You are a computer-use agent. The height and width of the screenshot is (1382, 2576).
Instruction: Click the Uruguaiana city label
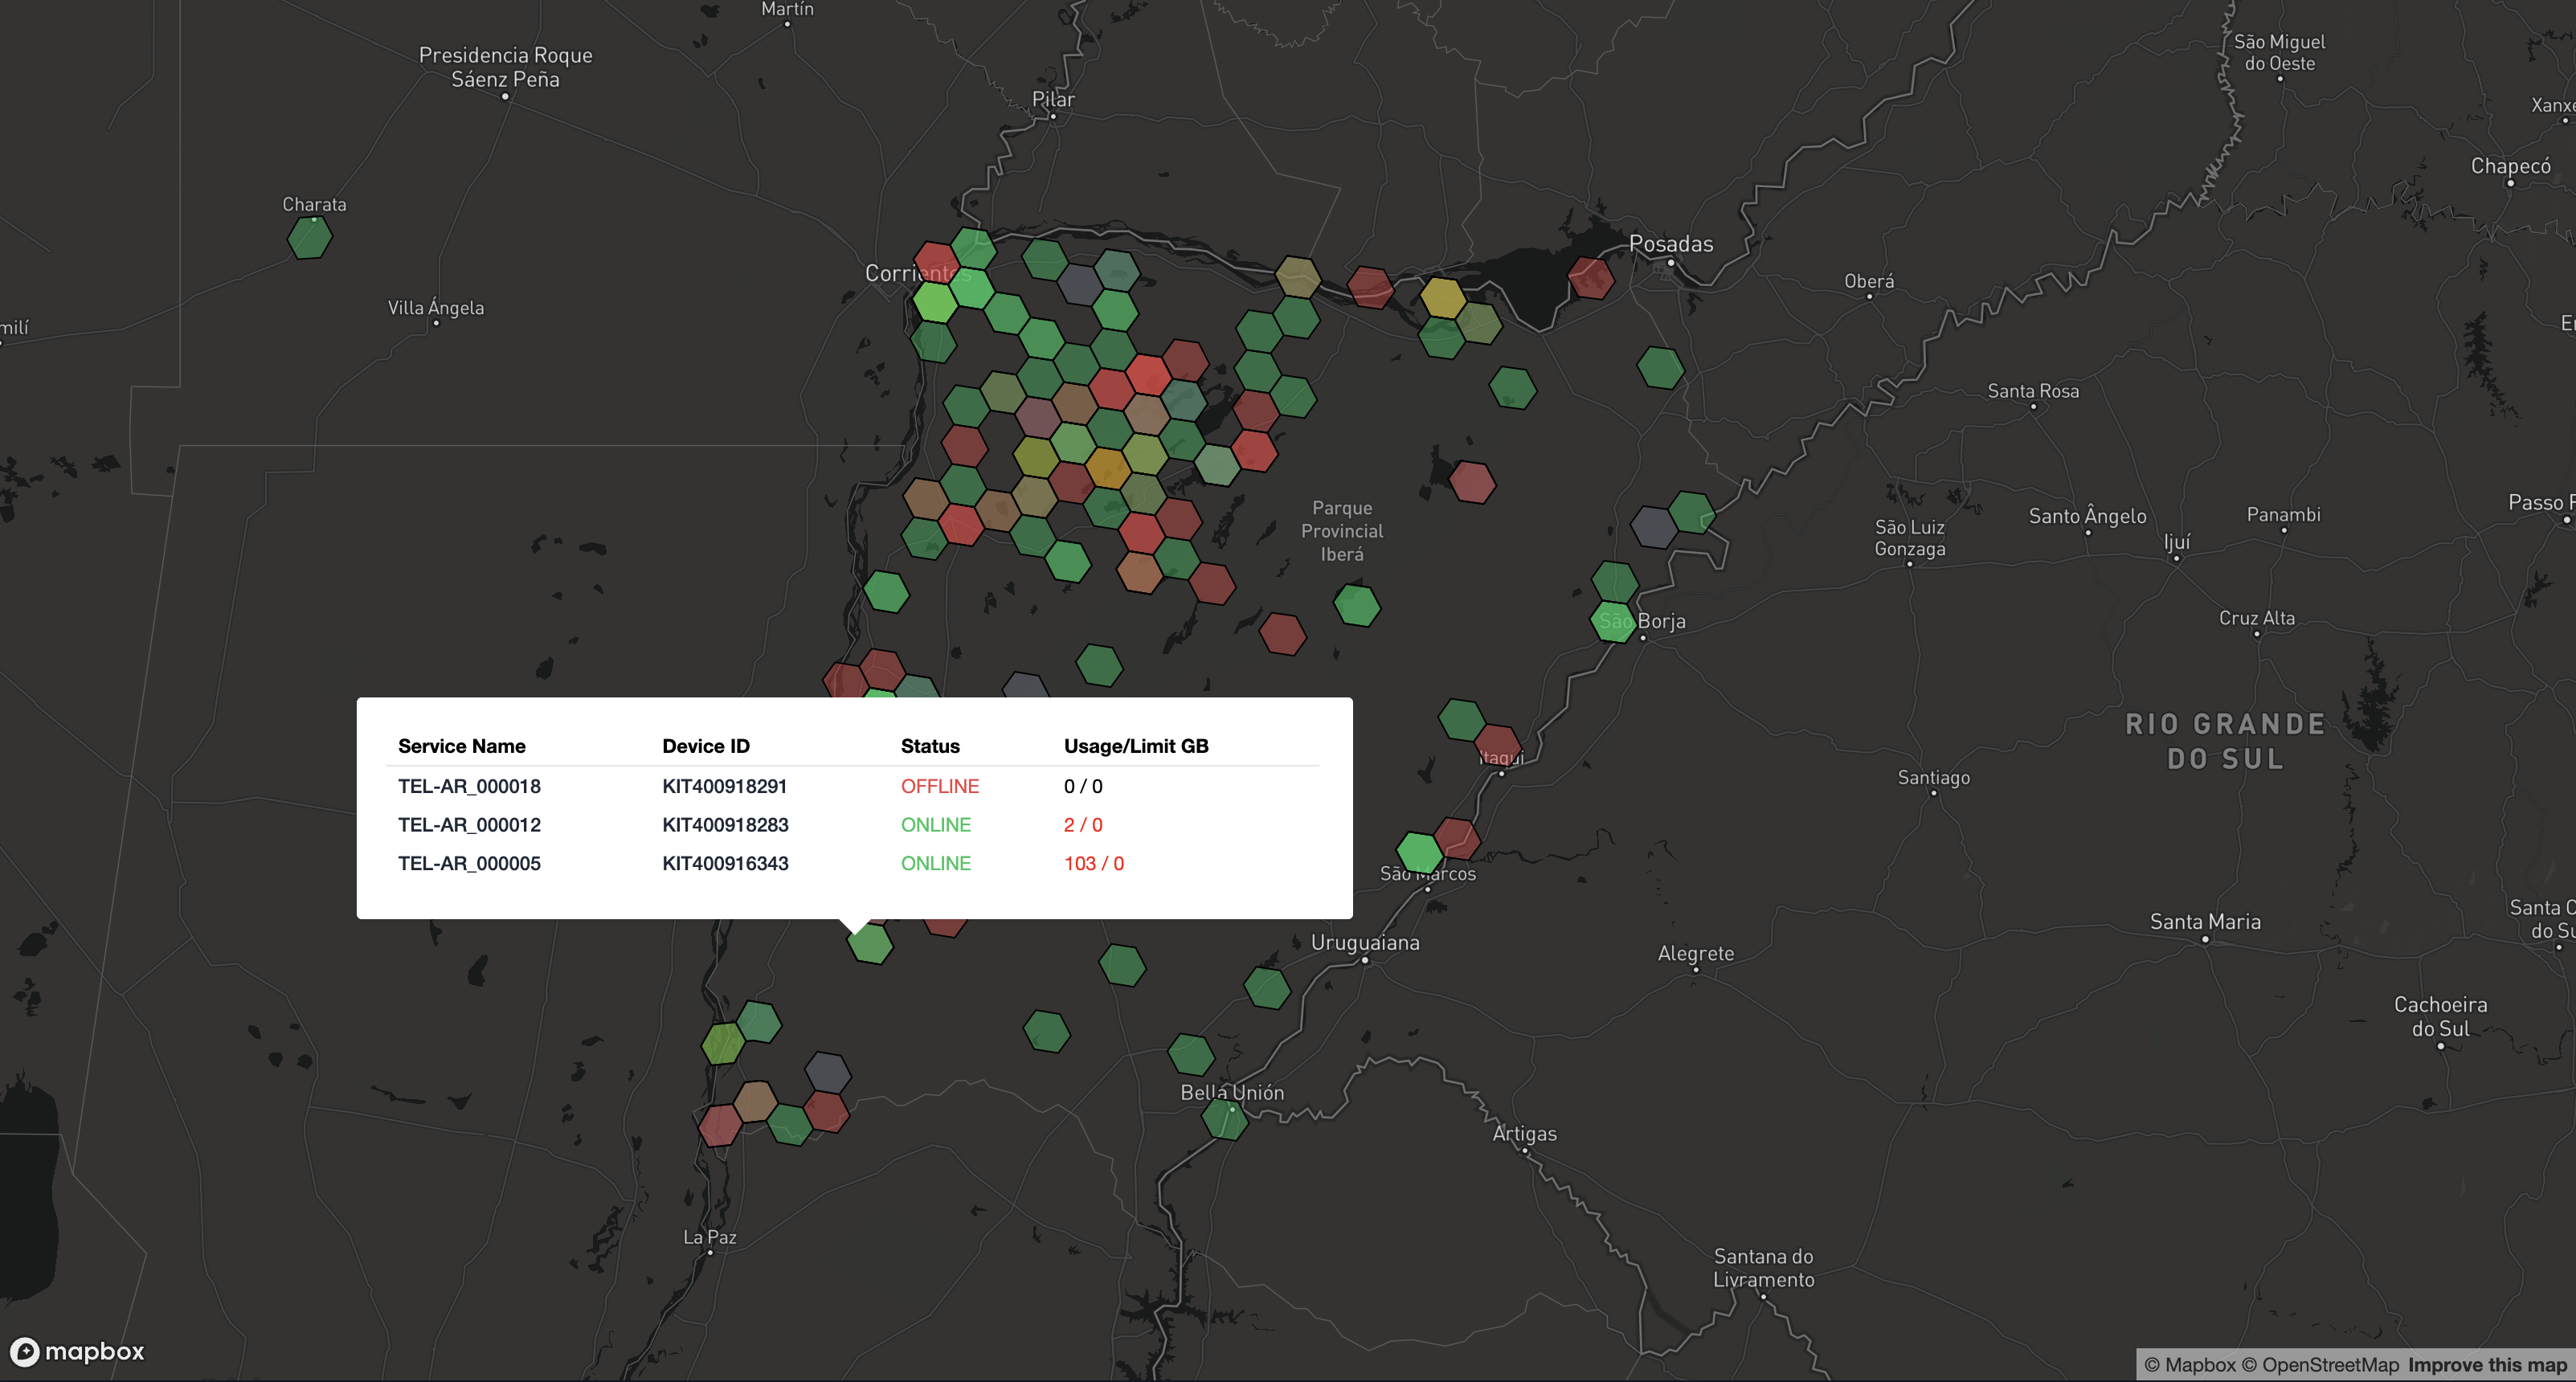[1364, 942]
